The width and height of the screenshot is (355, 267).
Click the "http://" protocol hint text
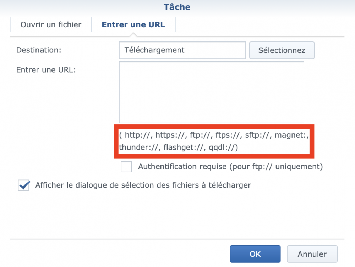138,135
